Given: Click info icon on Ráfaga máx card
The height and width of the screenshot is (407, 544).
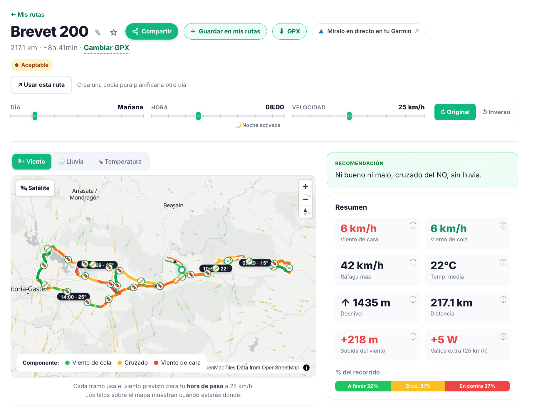Looking at the screenshot, I should (x=413, y=262).
